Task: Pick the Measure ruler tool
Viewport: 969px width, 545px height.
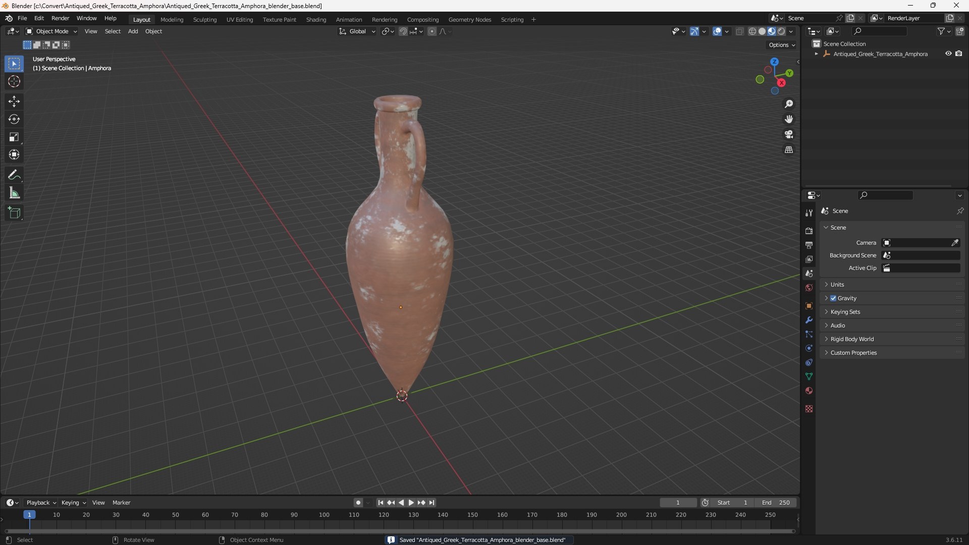Action: click(x=14, y=193)
